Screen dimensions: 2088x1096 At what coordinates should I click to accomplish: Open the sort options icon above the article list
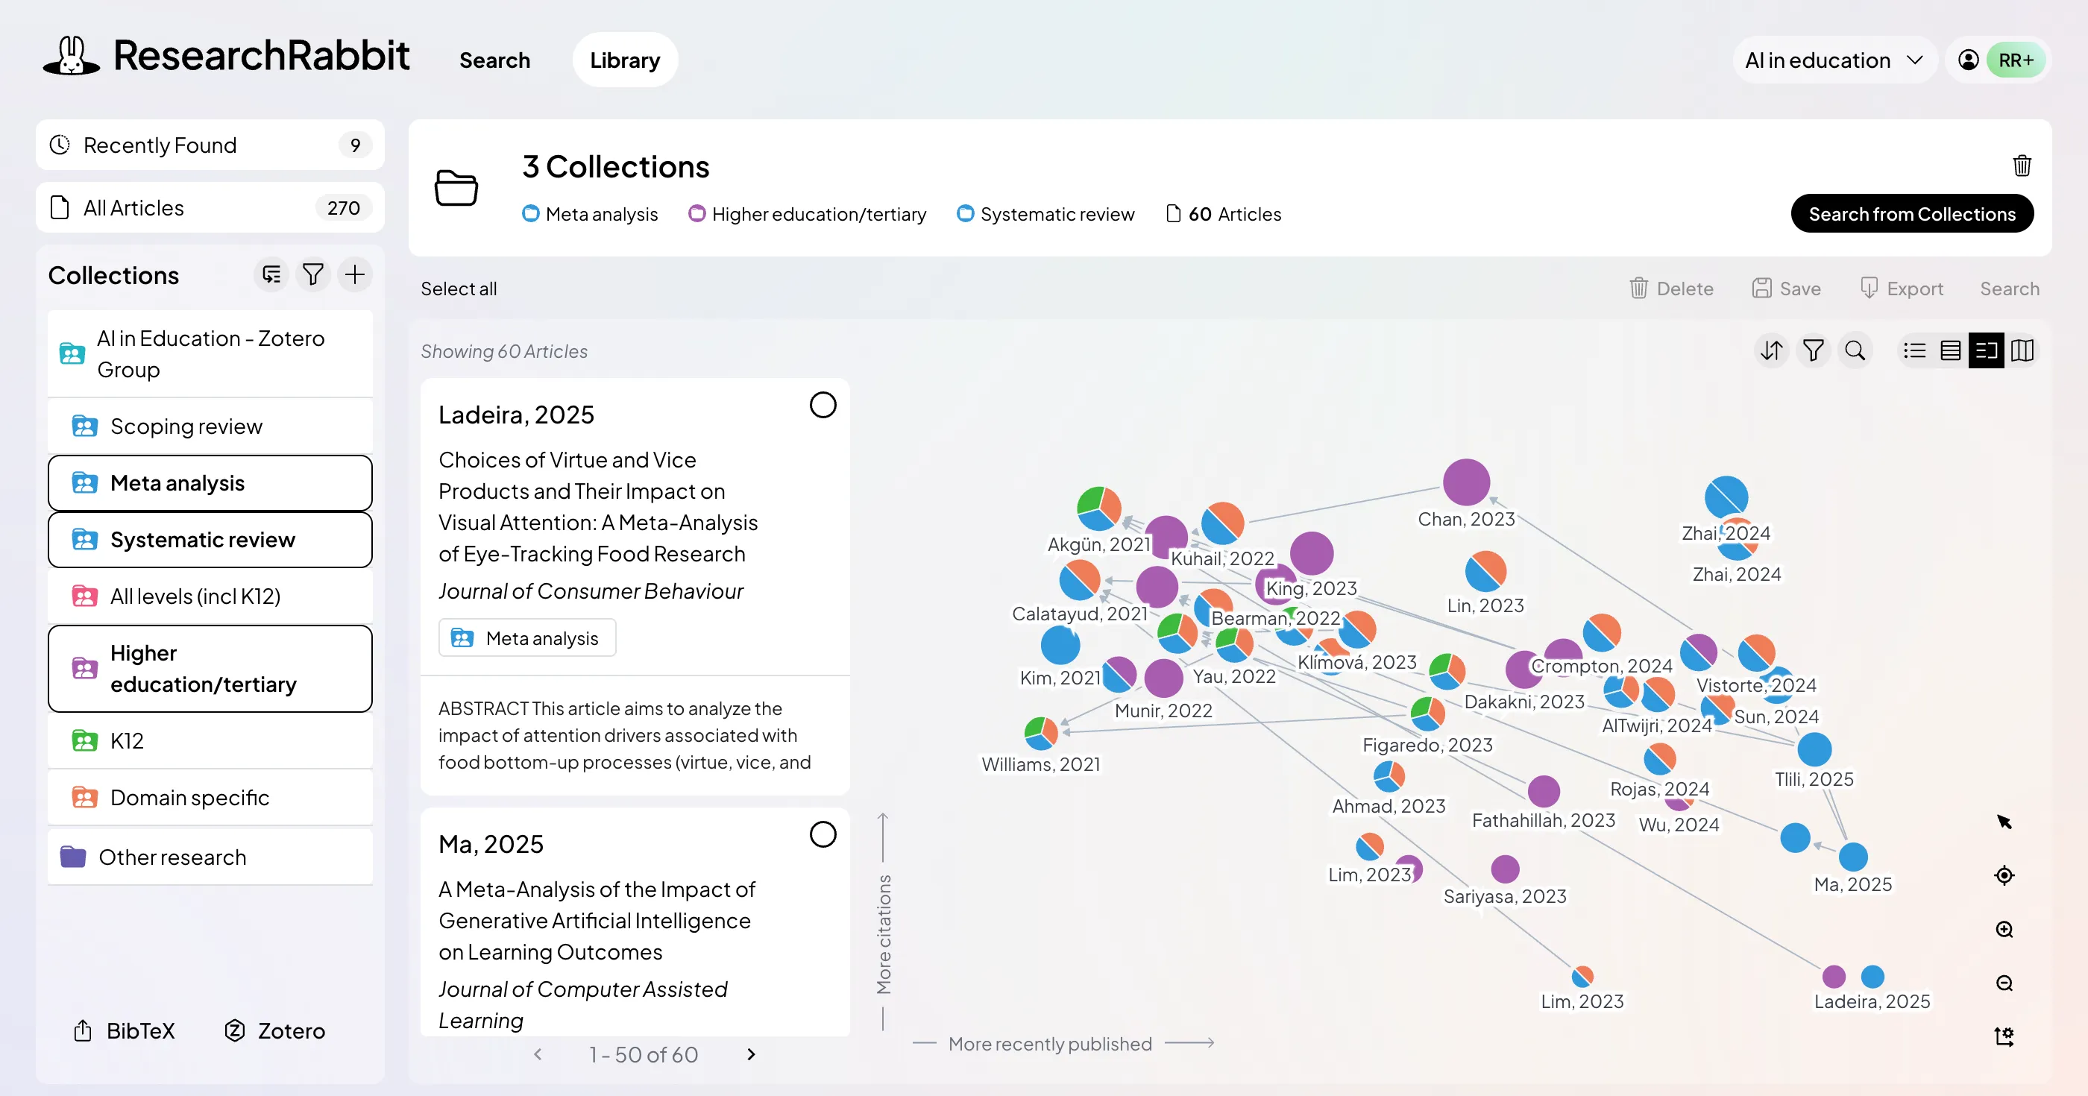tap(1771, 350)
